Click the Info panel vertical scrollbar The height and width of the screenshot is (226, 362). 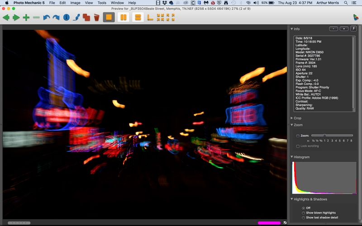click(353, 74)
